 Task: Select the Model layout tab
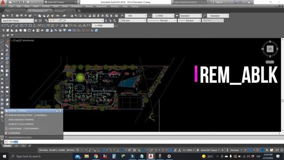8,146
